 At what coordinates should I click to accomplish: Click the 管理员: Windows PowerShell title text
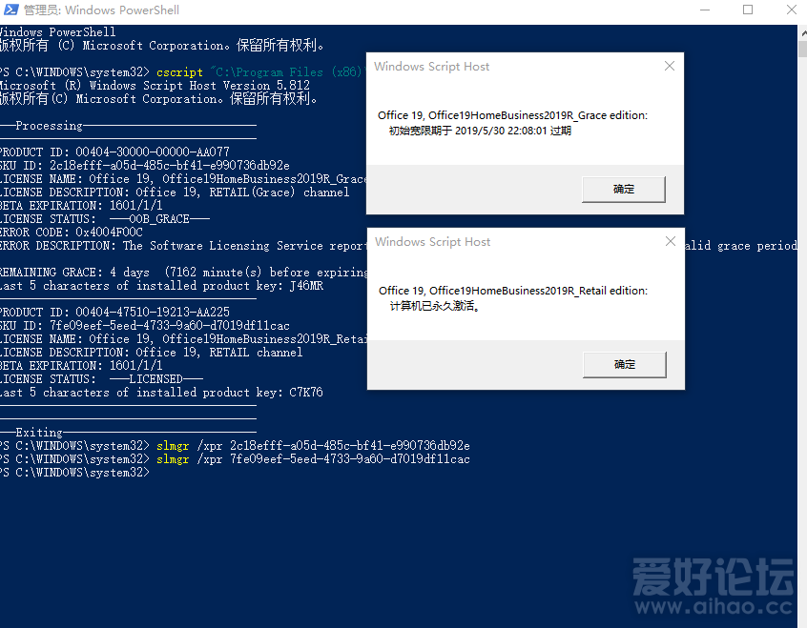coord(101,10)
